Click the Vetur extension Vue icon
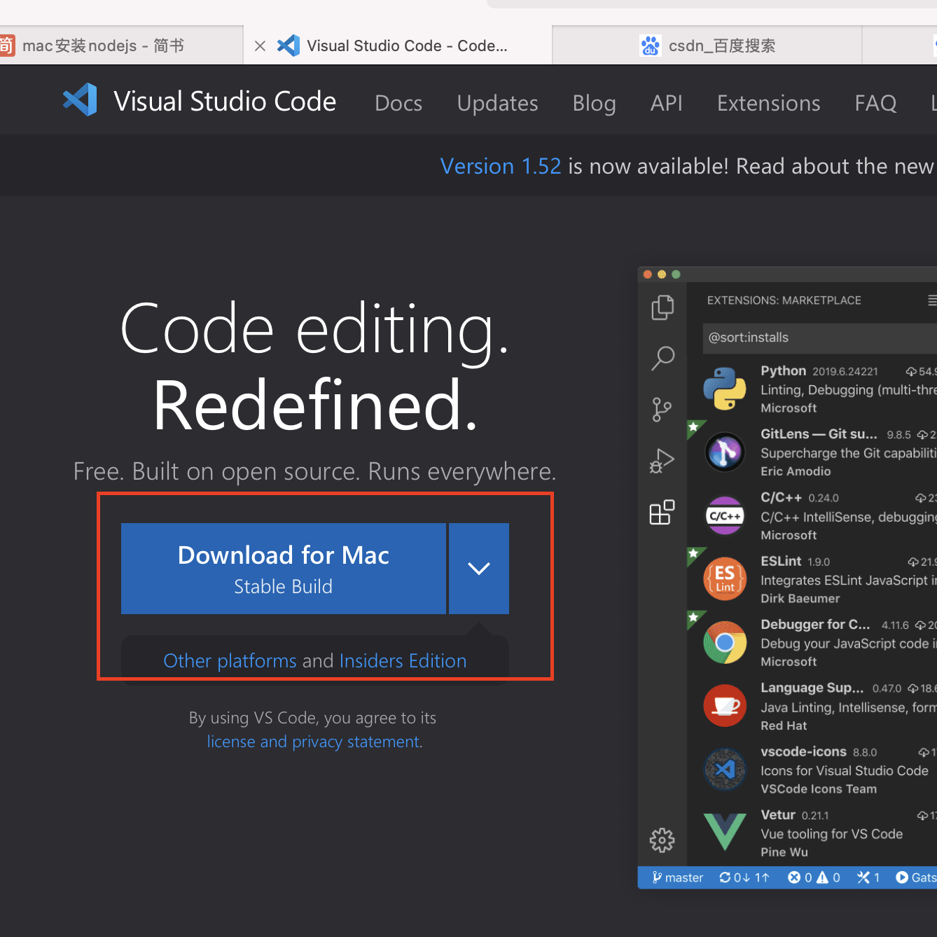Image resolution: width=937 pixels, height=937 pixels. pyautogui.click(x=725, y=832)
